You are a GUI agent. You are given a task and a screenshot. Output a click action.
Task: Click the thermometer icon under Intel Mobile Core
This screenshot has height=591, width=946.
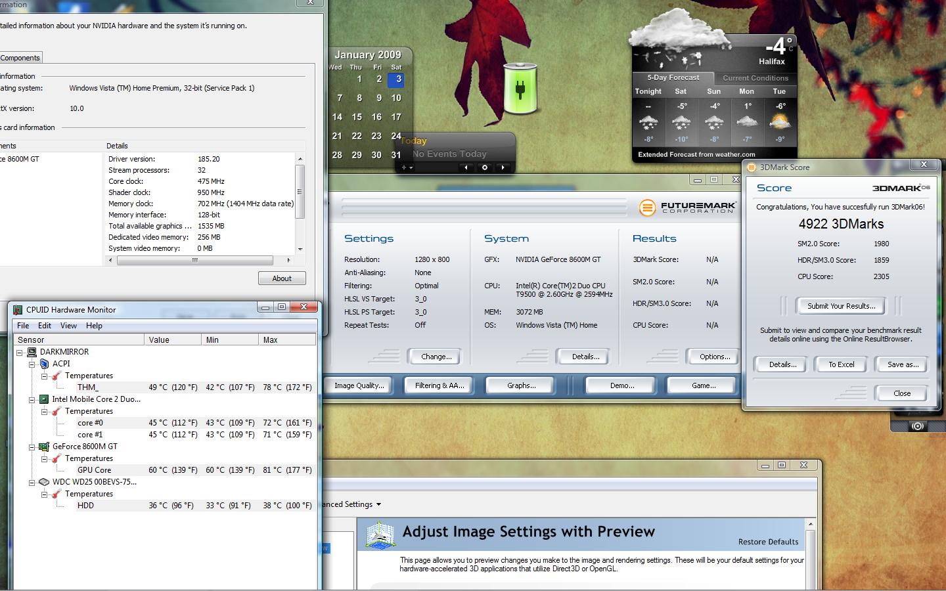click(x=56, y=411)
